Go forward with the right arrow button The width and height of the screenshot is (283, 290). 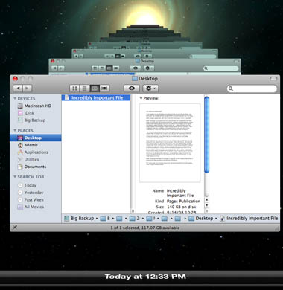(27, 88)
